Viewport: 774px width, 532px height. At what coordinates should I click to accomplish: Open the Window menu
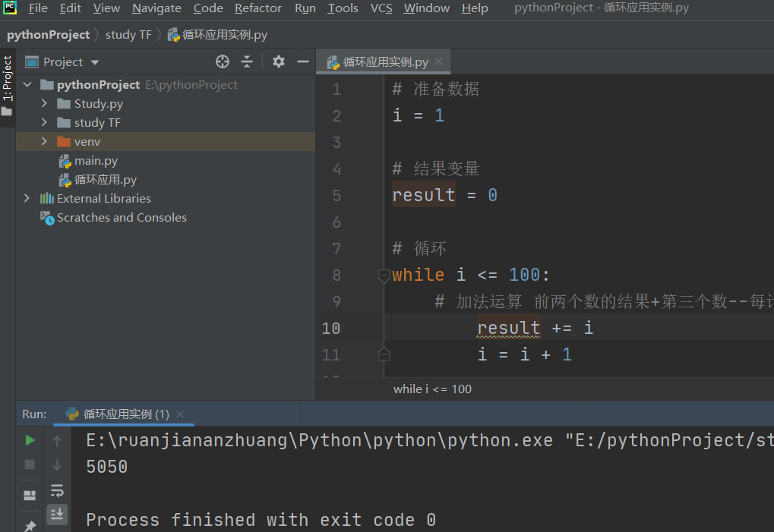(x=426, y=8)
